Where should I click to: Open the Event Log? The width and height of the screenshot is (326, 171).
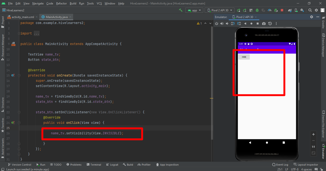click(x=280, y=165)
